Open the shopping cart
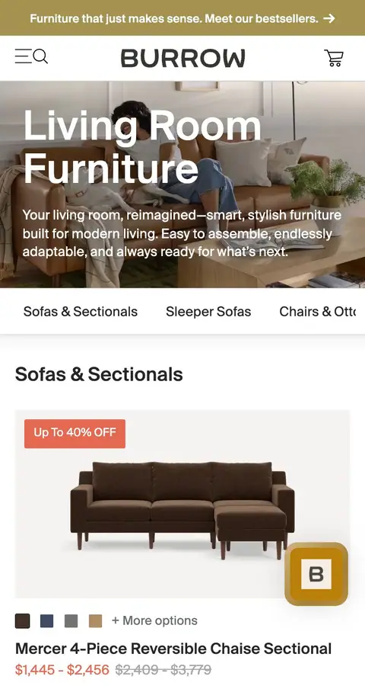The image size is (365, 686). (334, 58)
